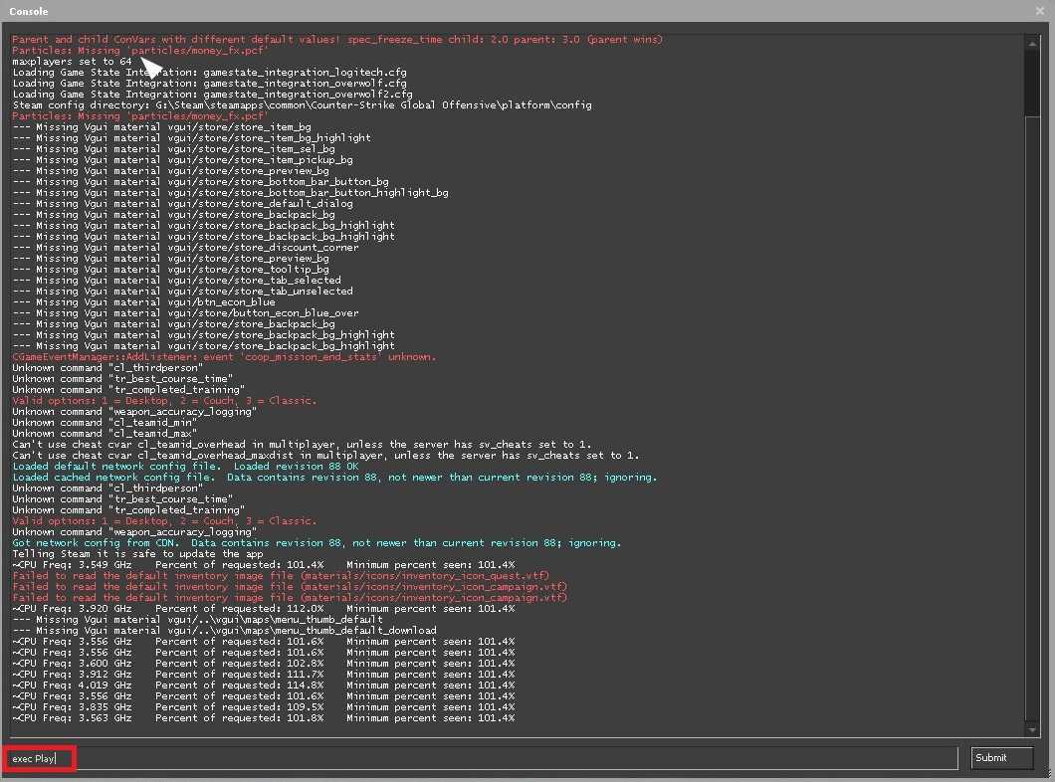The height and width of the screenshot is (782, 1055).
Task: Click the scrollbar down arrow
Action: click(1032, 729)
